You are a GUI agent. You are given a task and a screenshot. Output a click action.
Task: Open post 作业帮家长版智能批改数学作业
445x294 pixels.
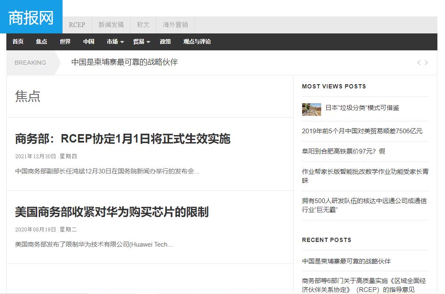365,176
